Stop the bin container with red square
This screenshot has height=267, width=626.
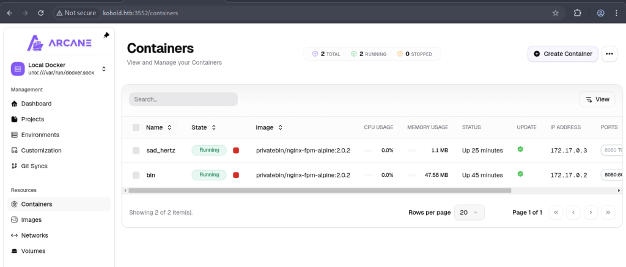(236, 175)
